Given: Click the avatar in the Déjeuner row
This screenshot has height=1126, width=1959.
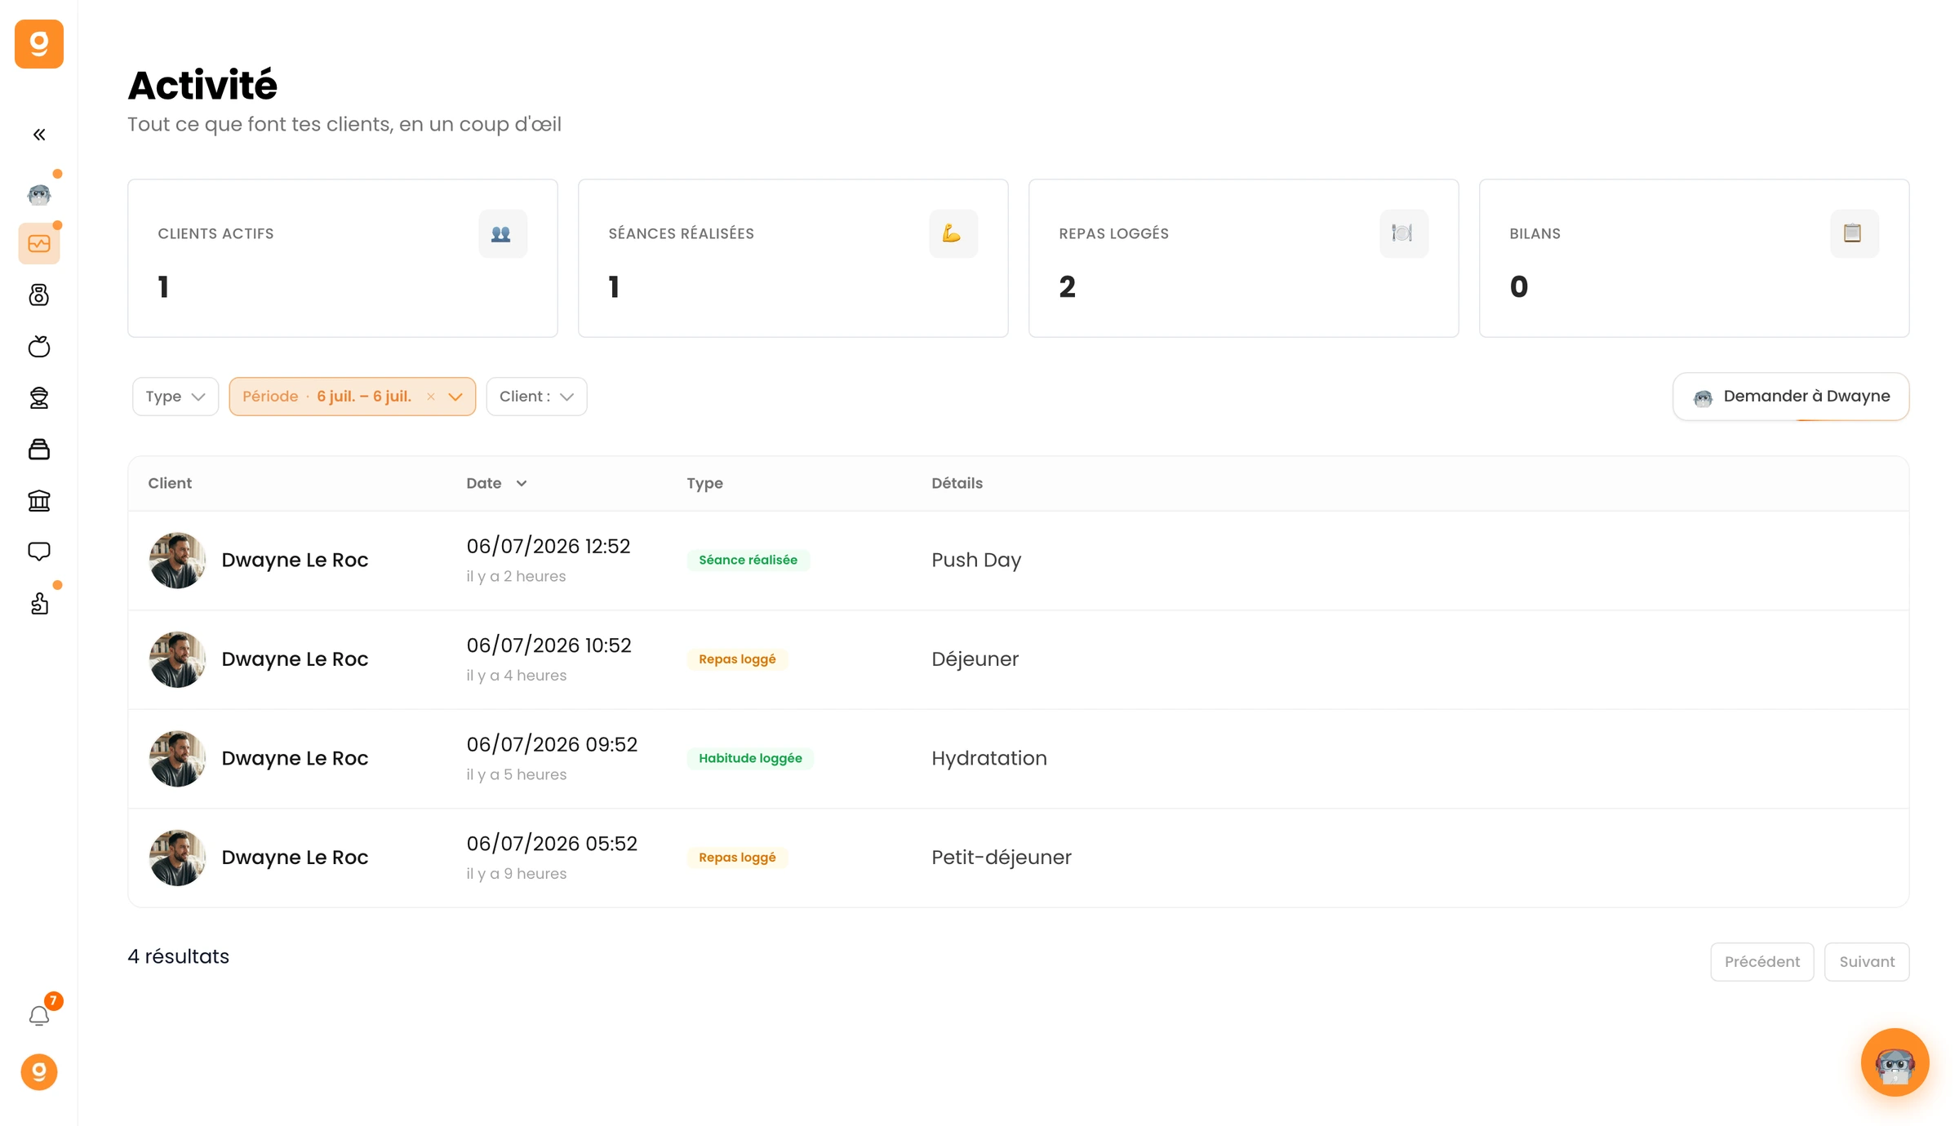Looking at the screenshot, I should [x=177, y=659].
